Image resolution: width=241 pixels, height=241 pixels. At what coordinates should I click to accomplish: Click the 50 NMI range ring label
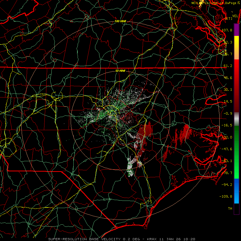(120, 71)
